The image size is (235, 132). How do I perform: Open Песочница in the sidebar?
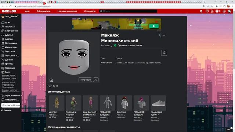pos(11,43)
